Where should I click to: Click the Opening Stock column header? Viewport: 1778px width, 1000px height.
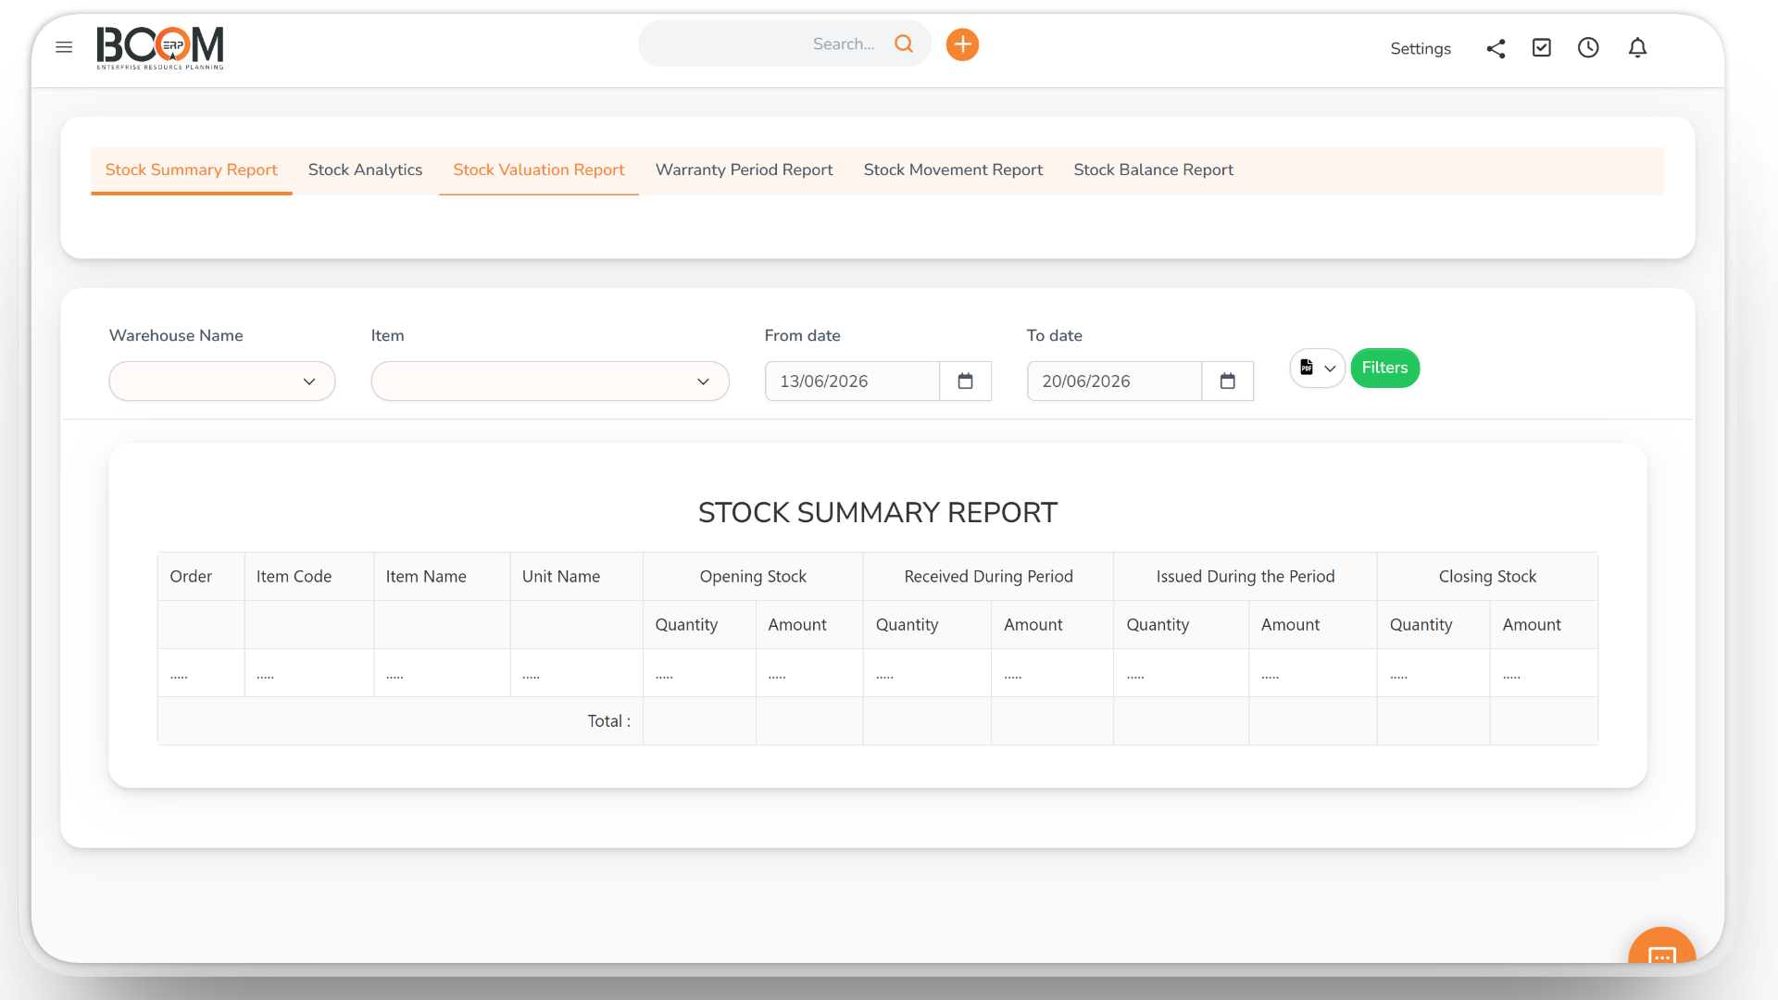click(753, 577)
